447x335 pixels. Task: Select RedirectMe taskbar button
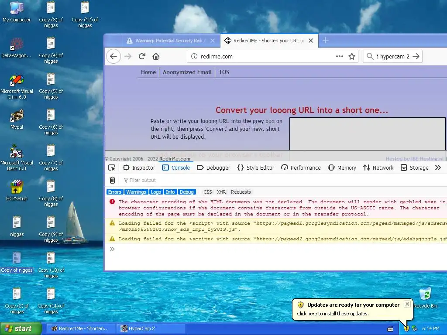tap(80, 328)
